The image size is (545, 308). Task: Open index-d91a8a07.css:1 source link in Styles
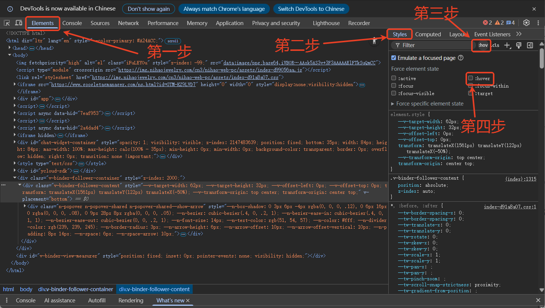(x=510, y=207)
